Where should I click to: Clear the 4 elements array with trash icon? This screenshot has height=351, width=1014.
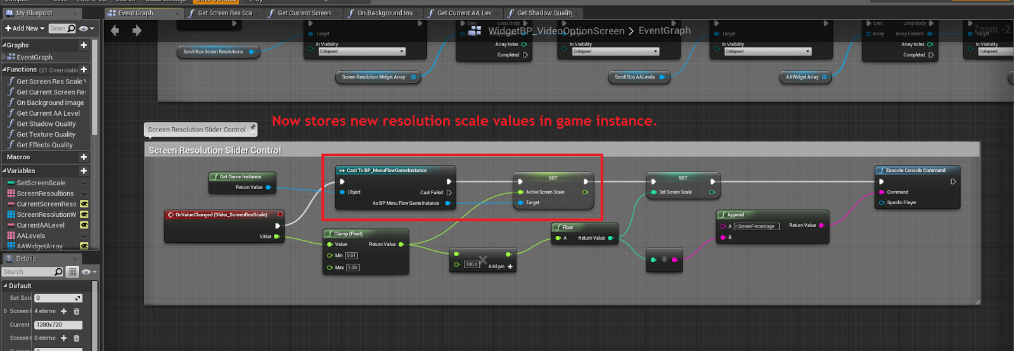[77, 311]
